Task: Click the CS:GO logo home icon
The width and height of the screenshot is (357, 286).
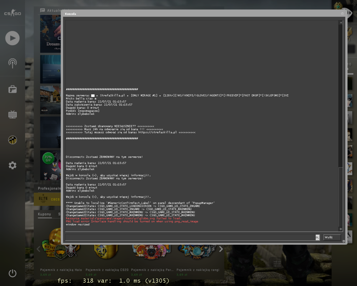Action: pos(12,13)
